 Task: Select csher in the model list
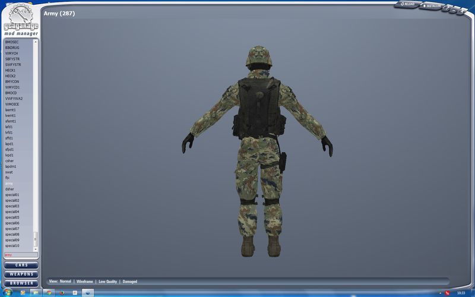[9, 161]
